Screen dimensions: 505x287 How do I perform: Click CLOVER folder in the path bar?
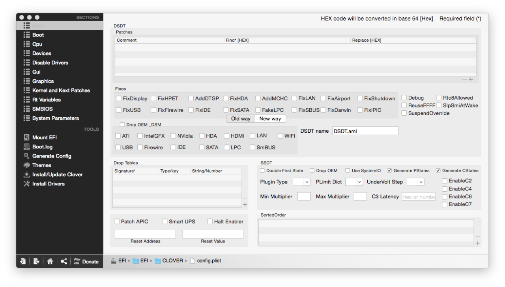click(x=169, y=261)
